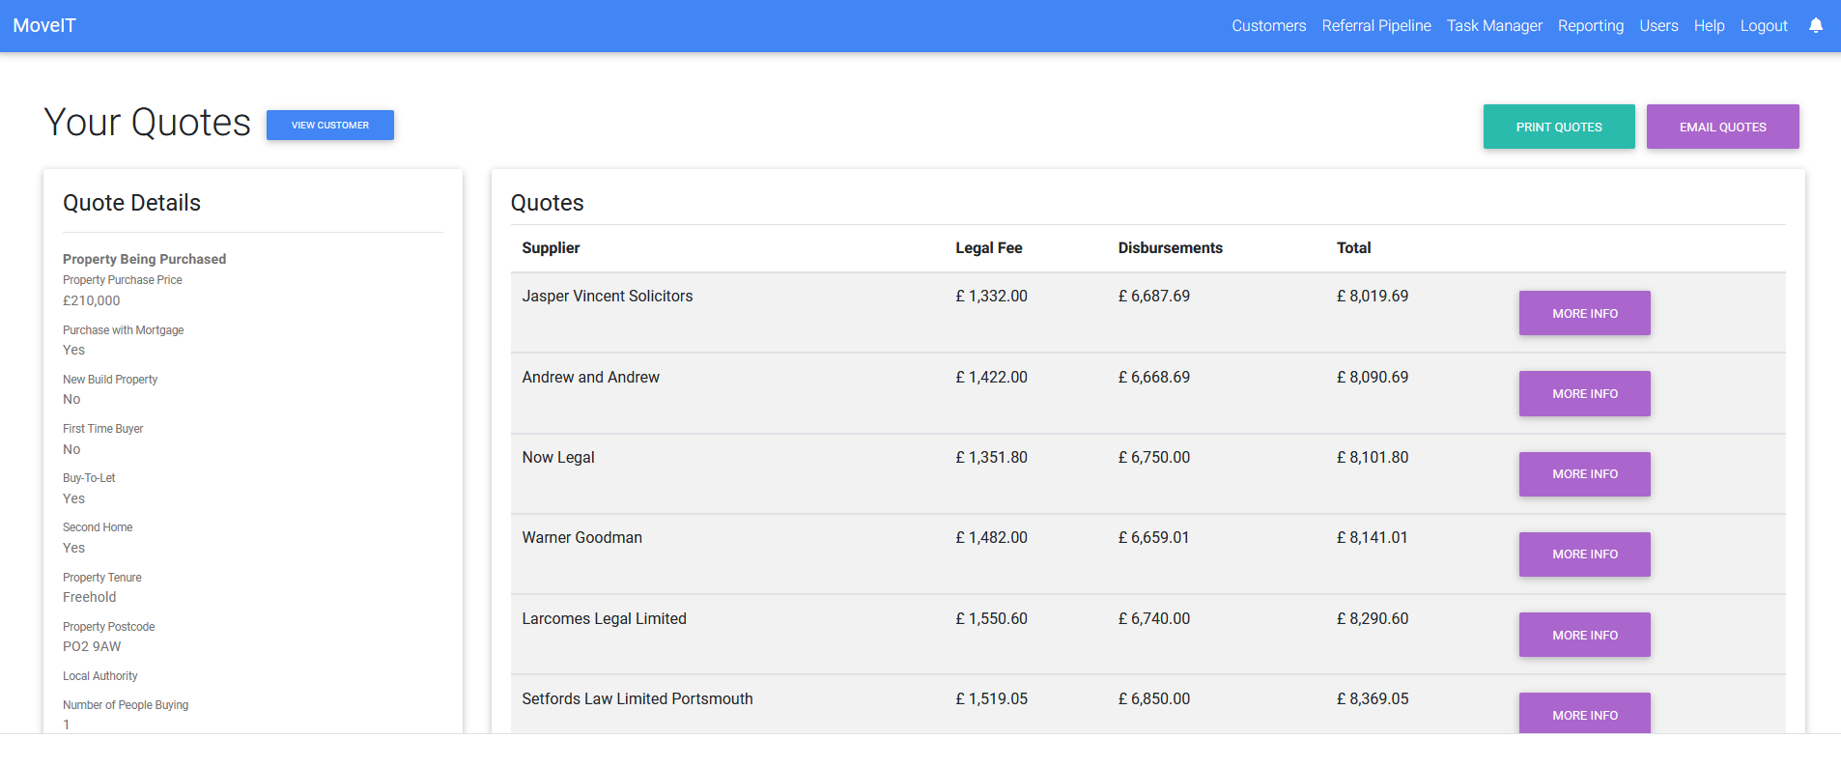Click the MoveIT logo
Screen dimensions: 1841x767
point(44,25)
